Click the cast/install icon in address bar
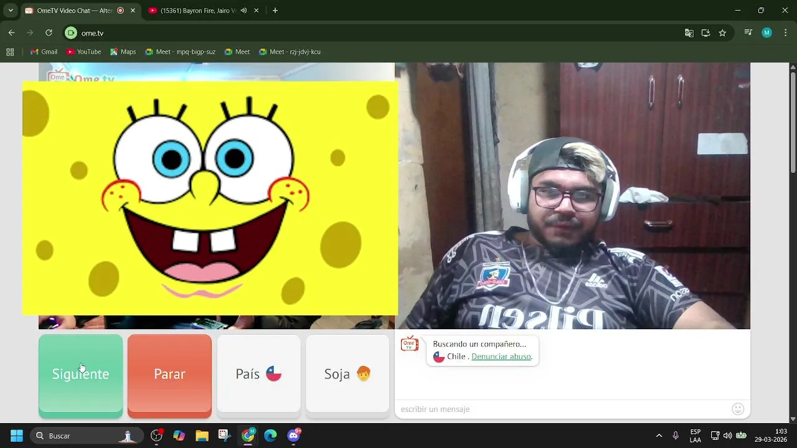The width and height of the screenshot is (797, 448). (x=705, y=33)
